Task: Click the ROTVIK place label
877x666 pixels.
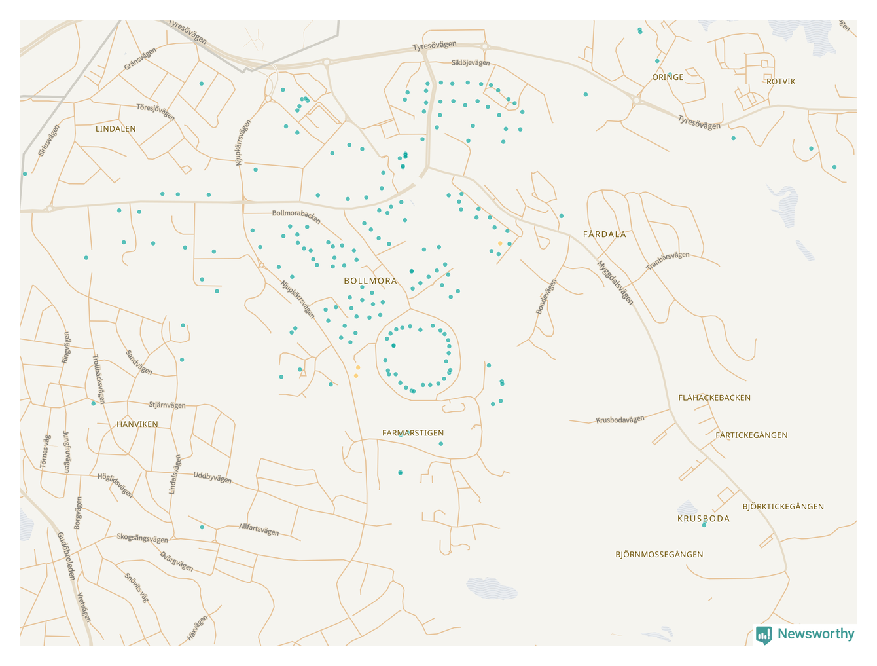Action: pos(781,82)
